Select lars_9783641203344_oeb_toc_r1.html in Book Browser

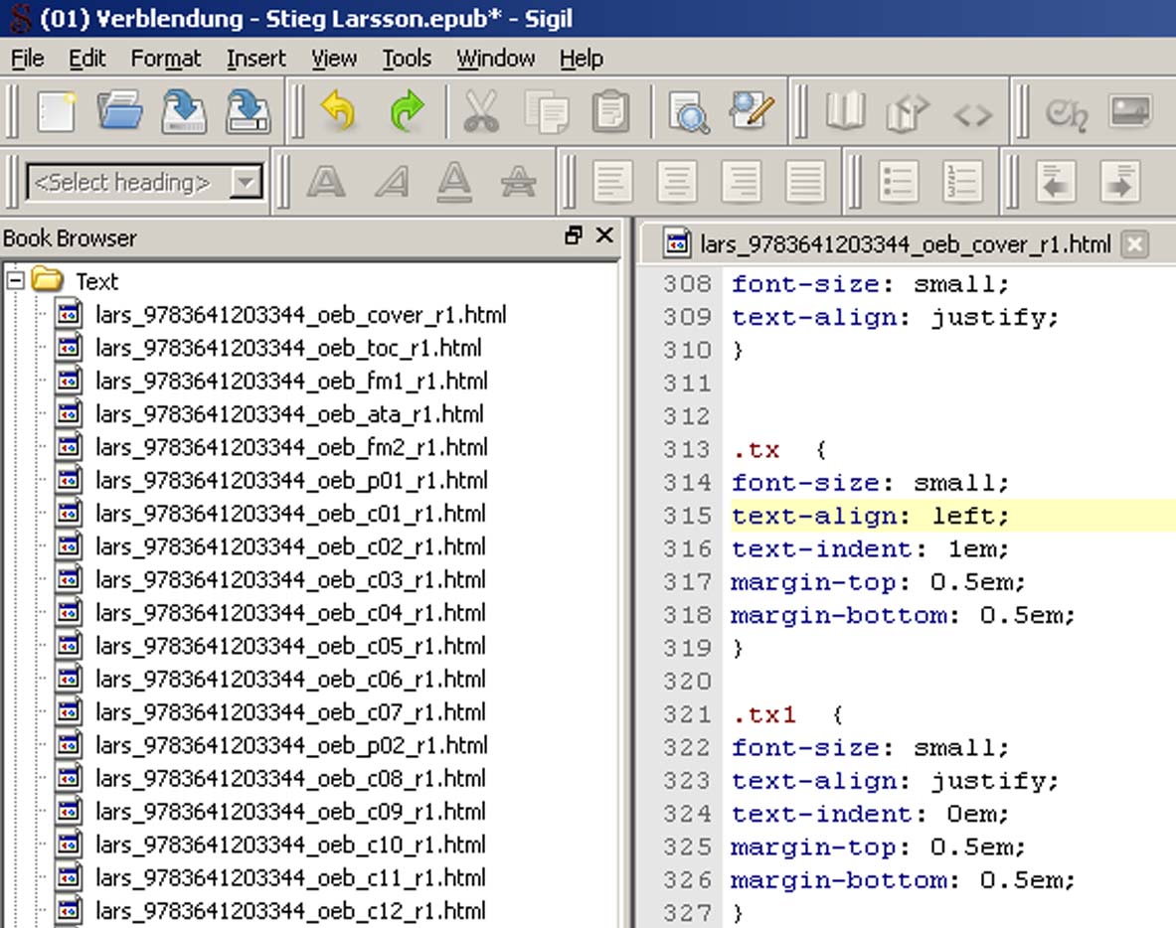coord(288,348)
